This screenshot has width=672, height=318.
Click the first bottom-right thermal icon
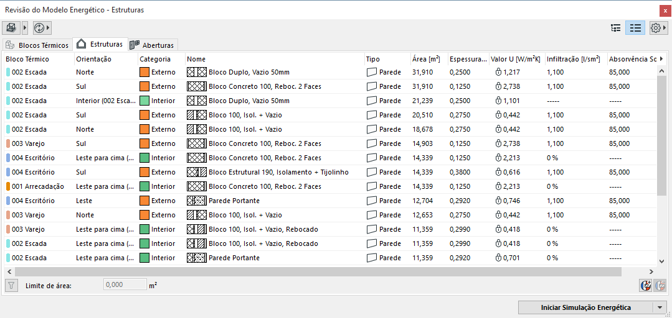pyautogui.click(x=646, y=286)
